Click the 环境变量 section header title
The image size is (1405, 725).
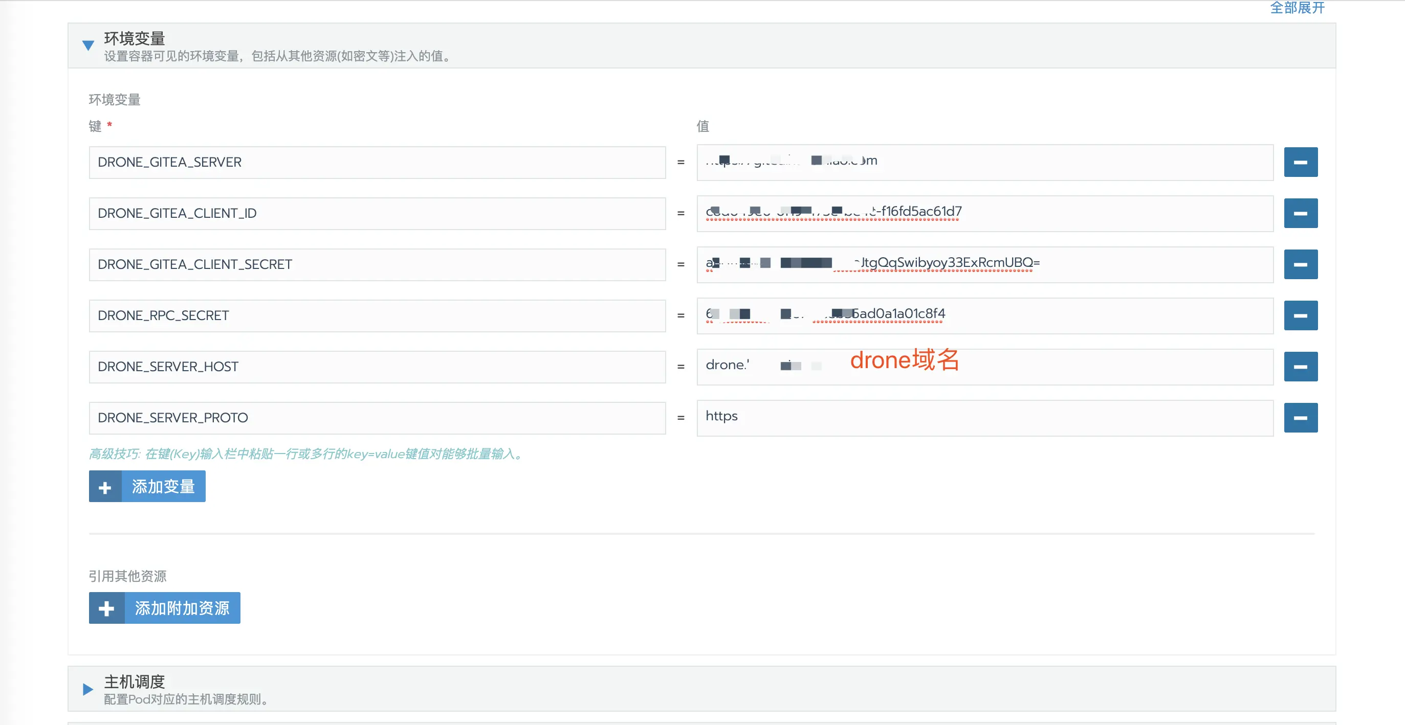click(x=134, y=38)
